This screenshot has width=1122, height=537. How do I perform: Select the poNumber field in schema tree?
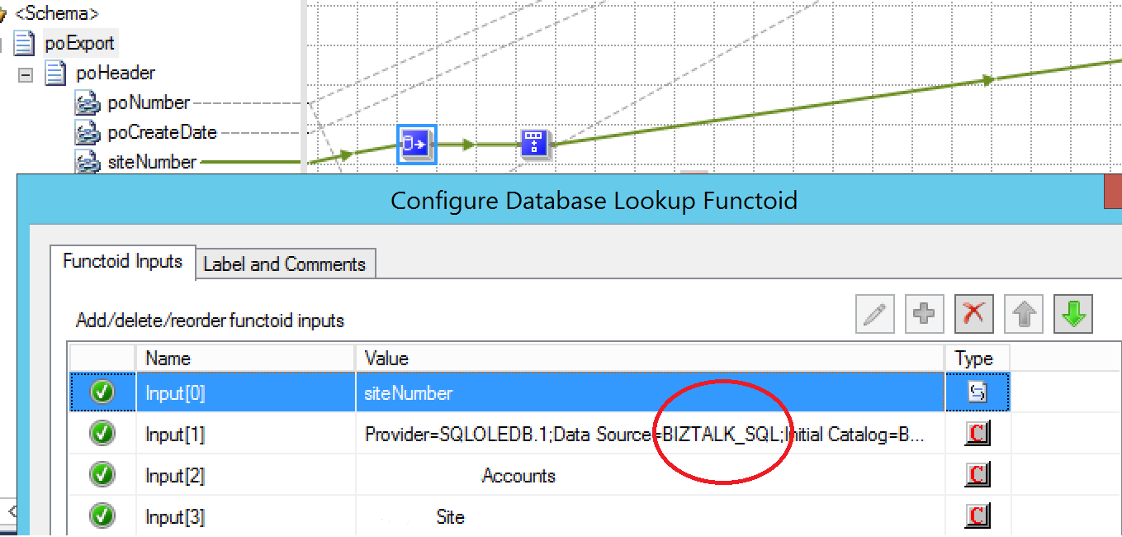(149, 102)
